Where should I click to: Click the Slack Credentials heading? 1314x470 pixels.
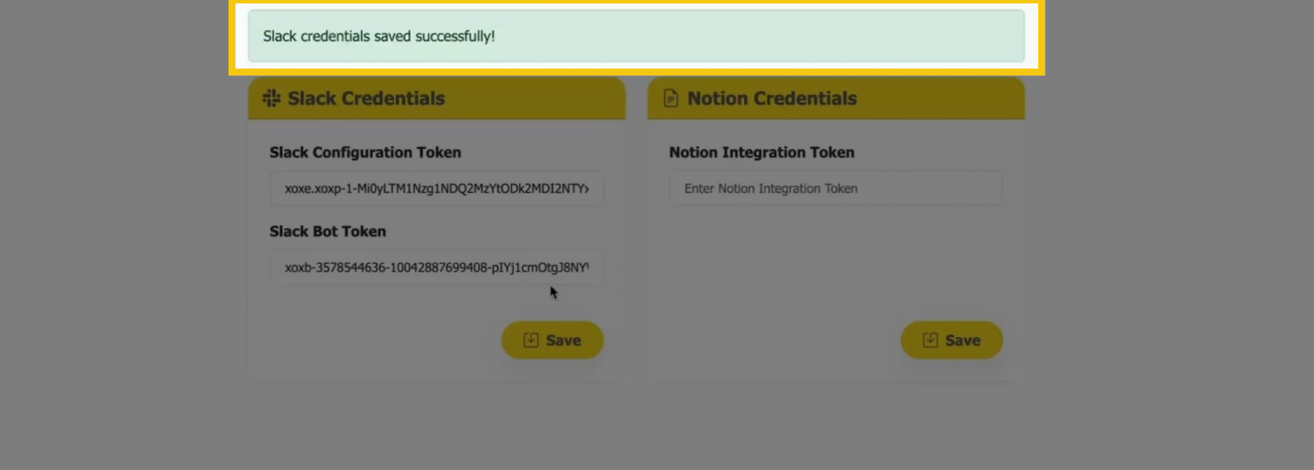(x=366, y=99)
